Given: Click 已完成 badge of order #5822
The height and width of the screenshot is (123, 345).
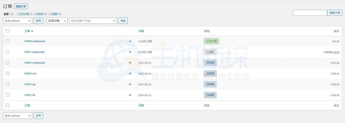Looking at the screenshot, I should pos(210,95).
